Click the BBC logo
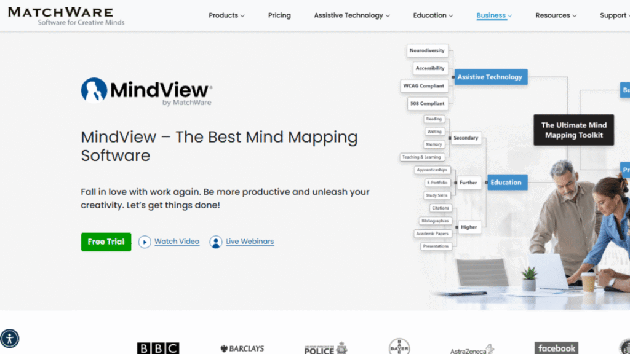Viewport: 630px width, 354px height. point(158,347)
